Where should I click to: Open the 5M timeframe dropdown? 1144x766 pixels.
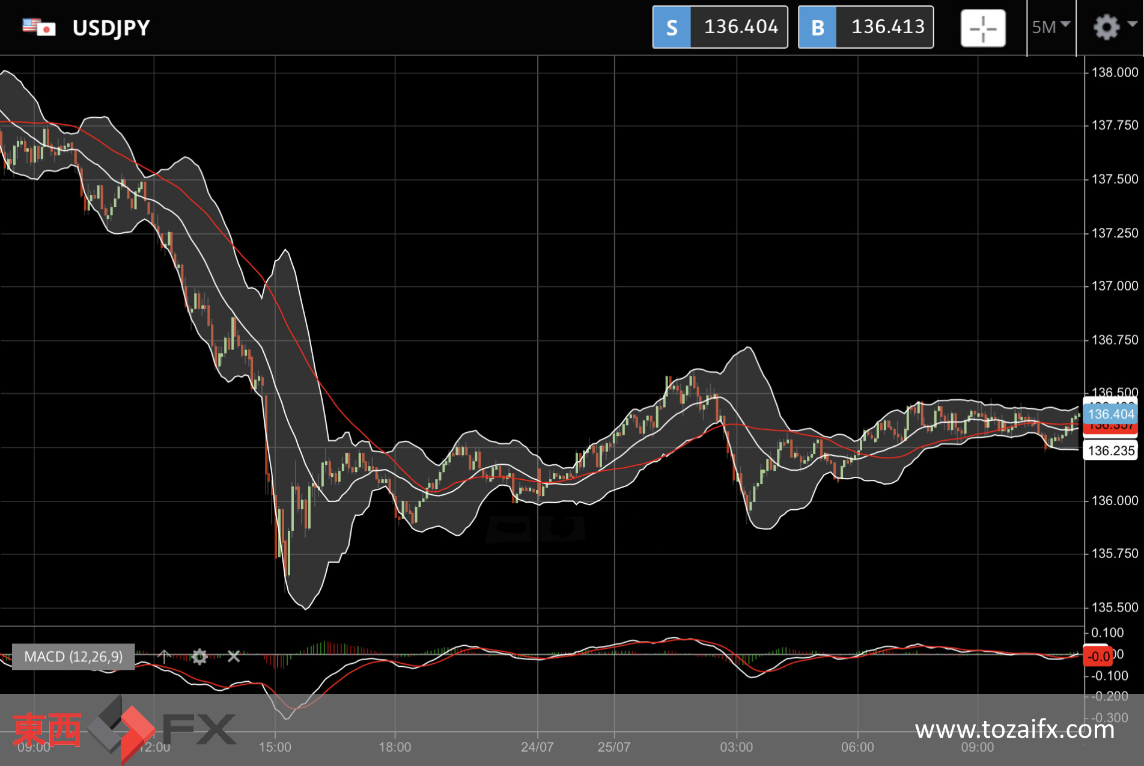click(x=1051, y=27)
